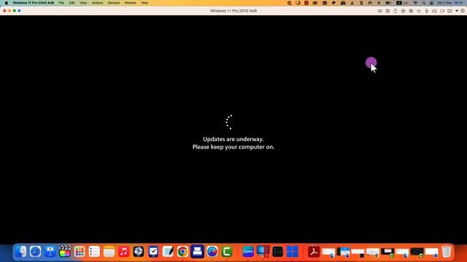The width and height of the screenshot is (467, 262).
Task: Click the 'Please keep your computer on.' text
Action: [233, 147]
